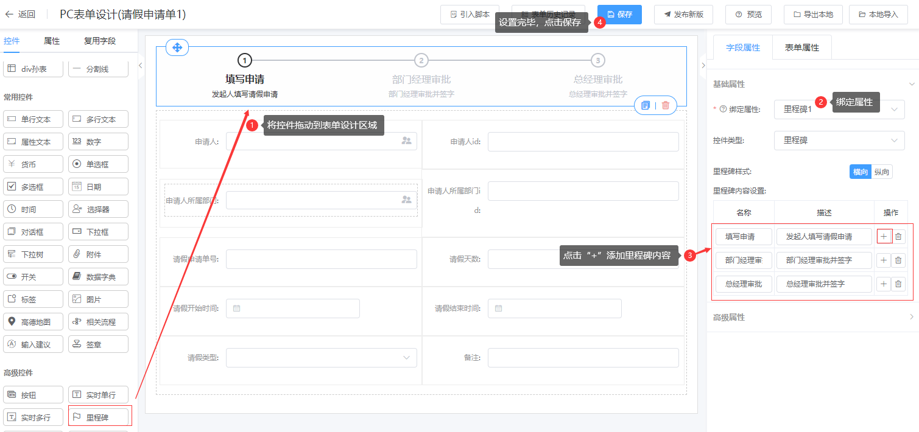Viewport: 919px width, 432px height.
Task: Click the 请假开始时间 date field
Action: [x=293, y=308]
